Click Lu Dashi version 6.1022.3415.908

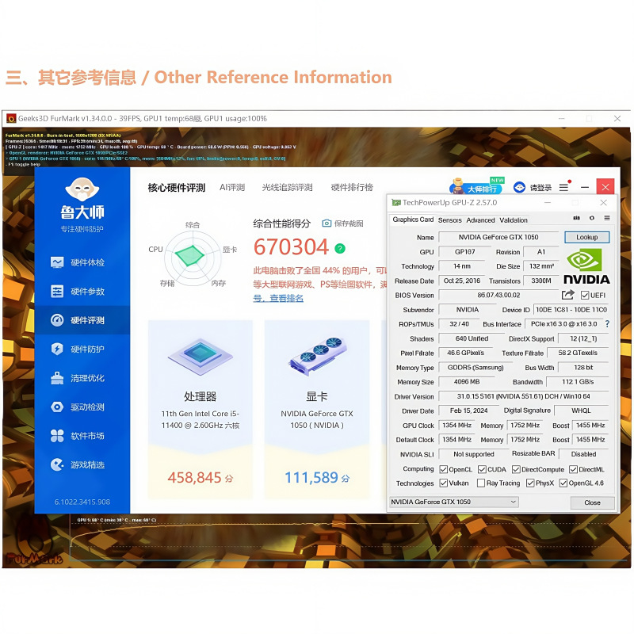pos(82,502)
